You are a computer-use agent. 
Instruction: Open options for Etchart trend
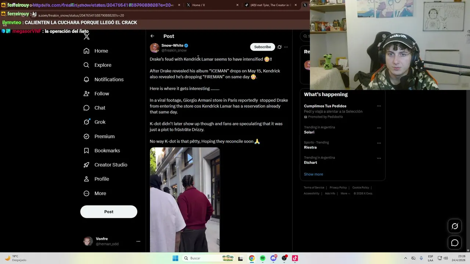379,158
